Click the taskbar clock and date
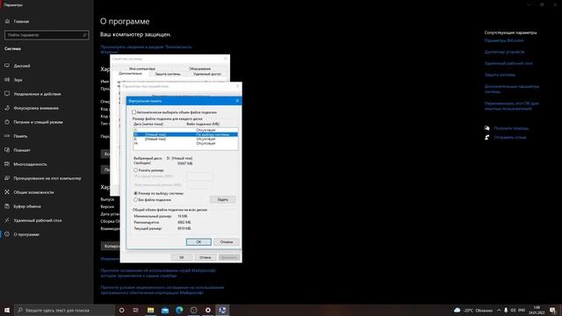This screenshot has height=316, width=562. click(x=537, y=310)
